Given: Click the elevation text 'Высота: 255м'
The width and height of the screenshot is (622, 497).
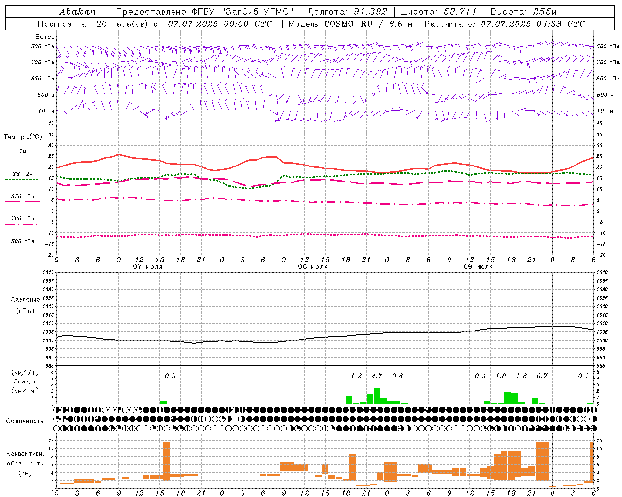Looking at the screenshot, I should (523, 12).
